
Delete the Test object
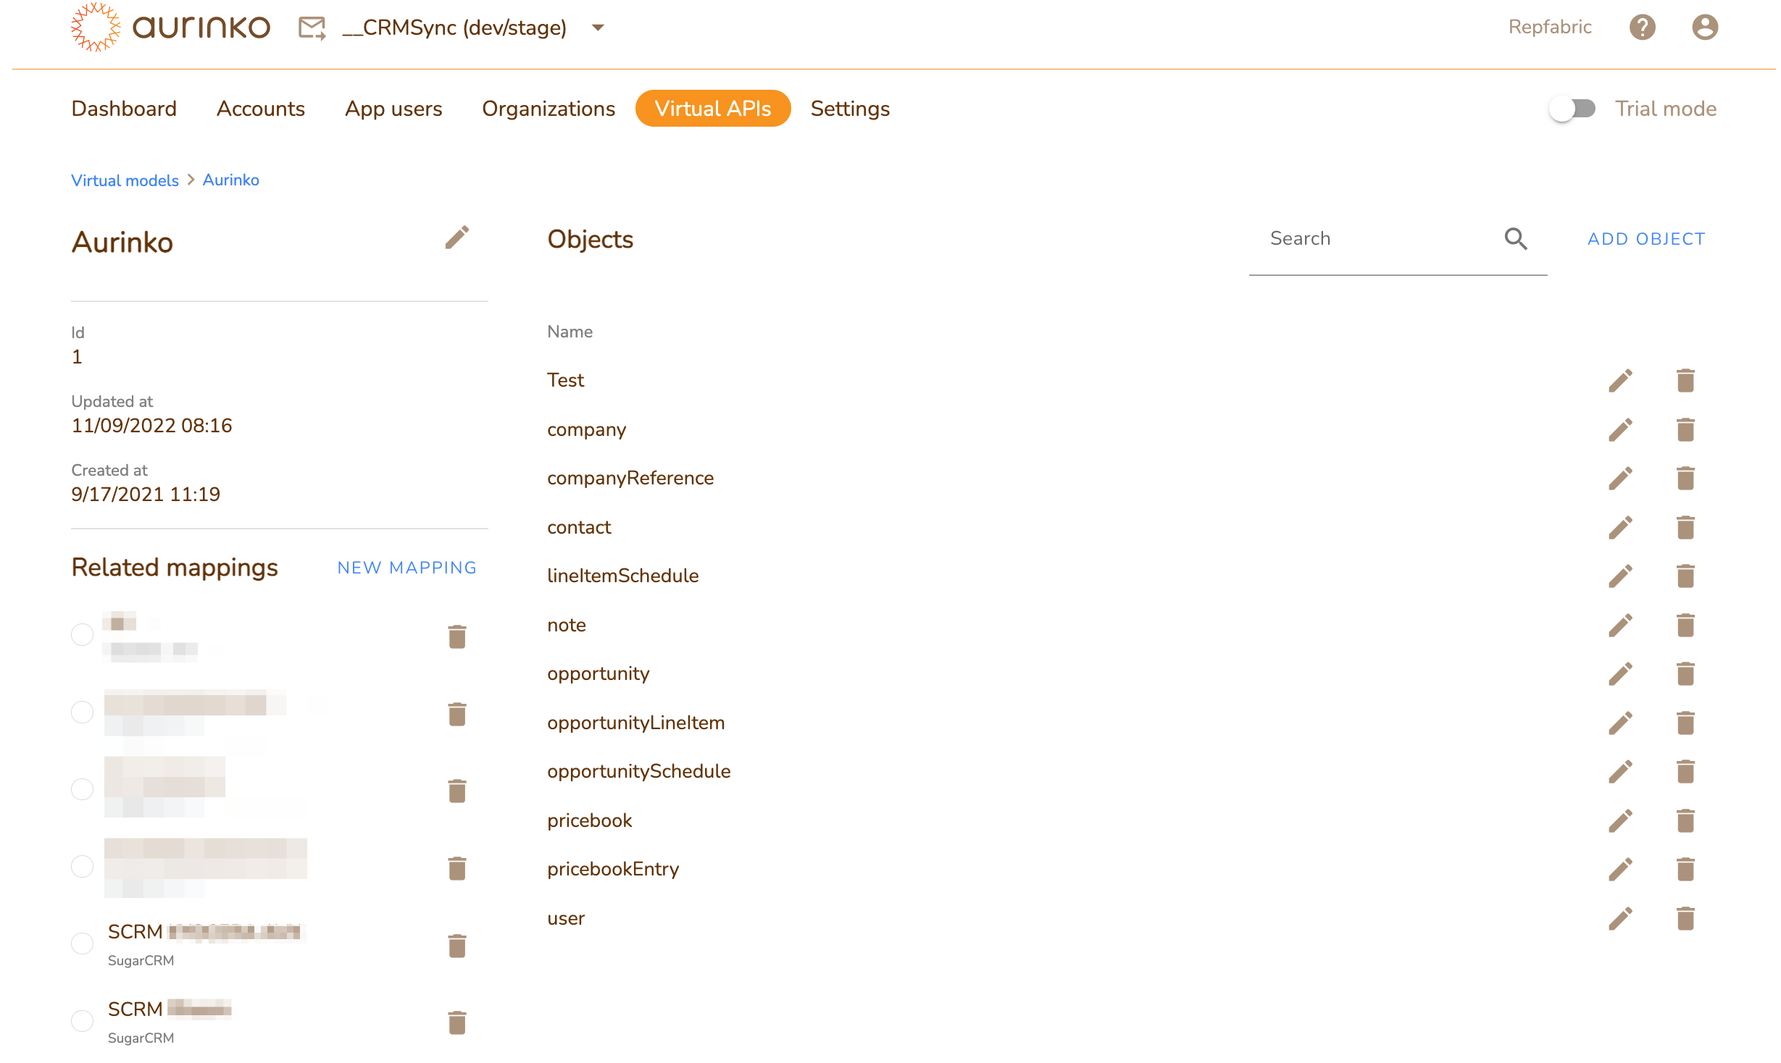(x=1685, y=380)
